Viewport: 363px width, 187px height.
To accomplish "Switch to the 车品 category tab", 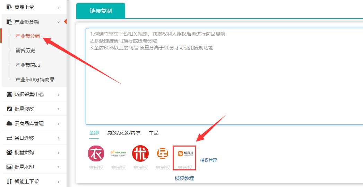I will click(x=154, y=133).
